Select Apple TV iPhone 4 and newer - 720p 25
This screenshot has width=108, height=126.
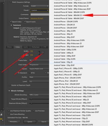click(x=71, y=118)
